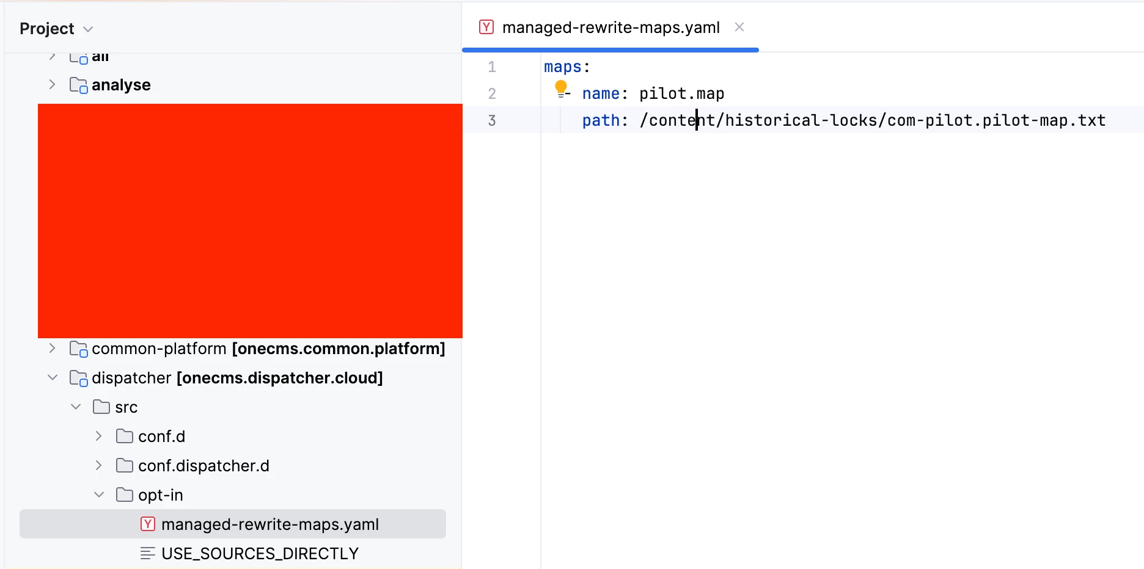
Task: Select the conf.dispatcher.d folder label
Action: (x=204, y=466)
